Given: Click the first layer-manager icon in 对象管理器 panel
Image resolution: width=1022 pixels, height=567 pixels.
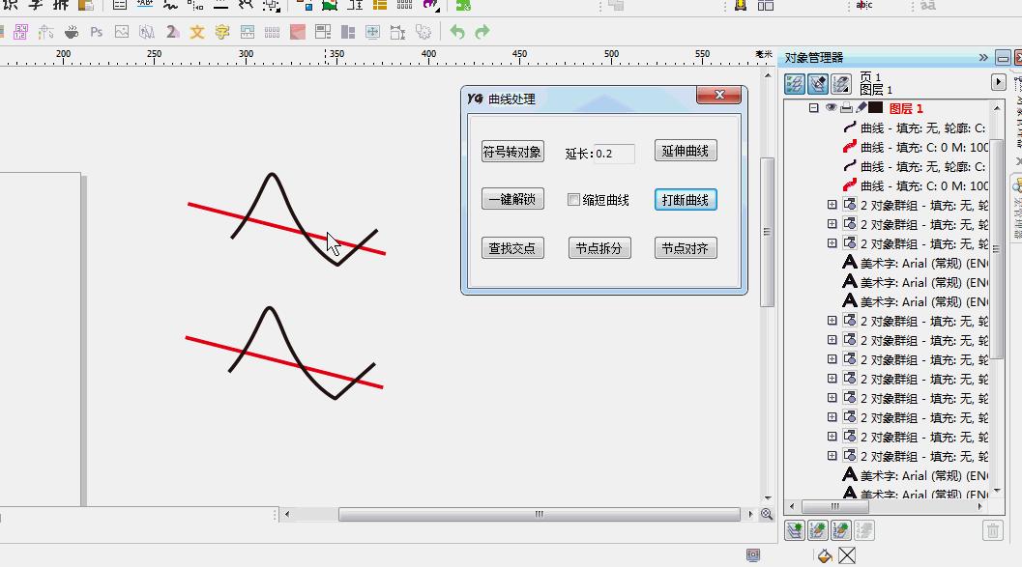Looking at the screenshot, I should (795, 83).
